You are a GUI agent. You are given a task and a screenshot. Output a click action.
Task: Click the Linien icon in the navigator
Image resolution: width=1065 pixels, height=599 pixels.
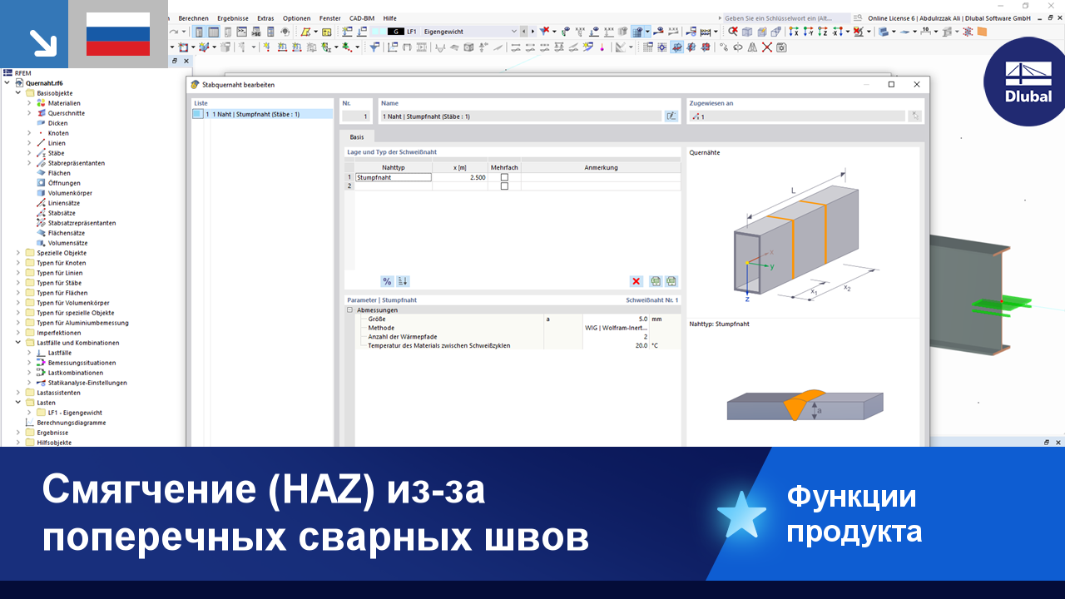(41, 143)
